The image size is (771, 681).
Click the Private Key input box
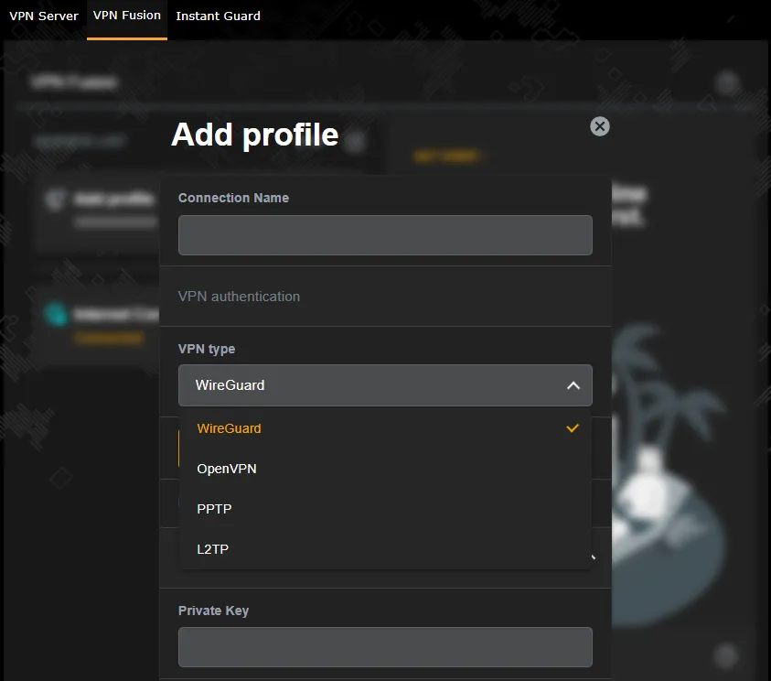pyautogui.click(x=385, y=647)
